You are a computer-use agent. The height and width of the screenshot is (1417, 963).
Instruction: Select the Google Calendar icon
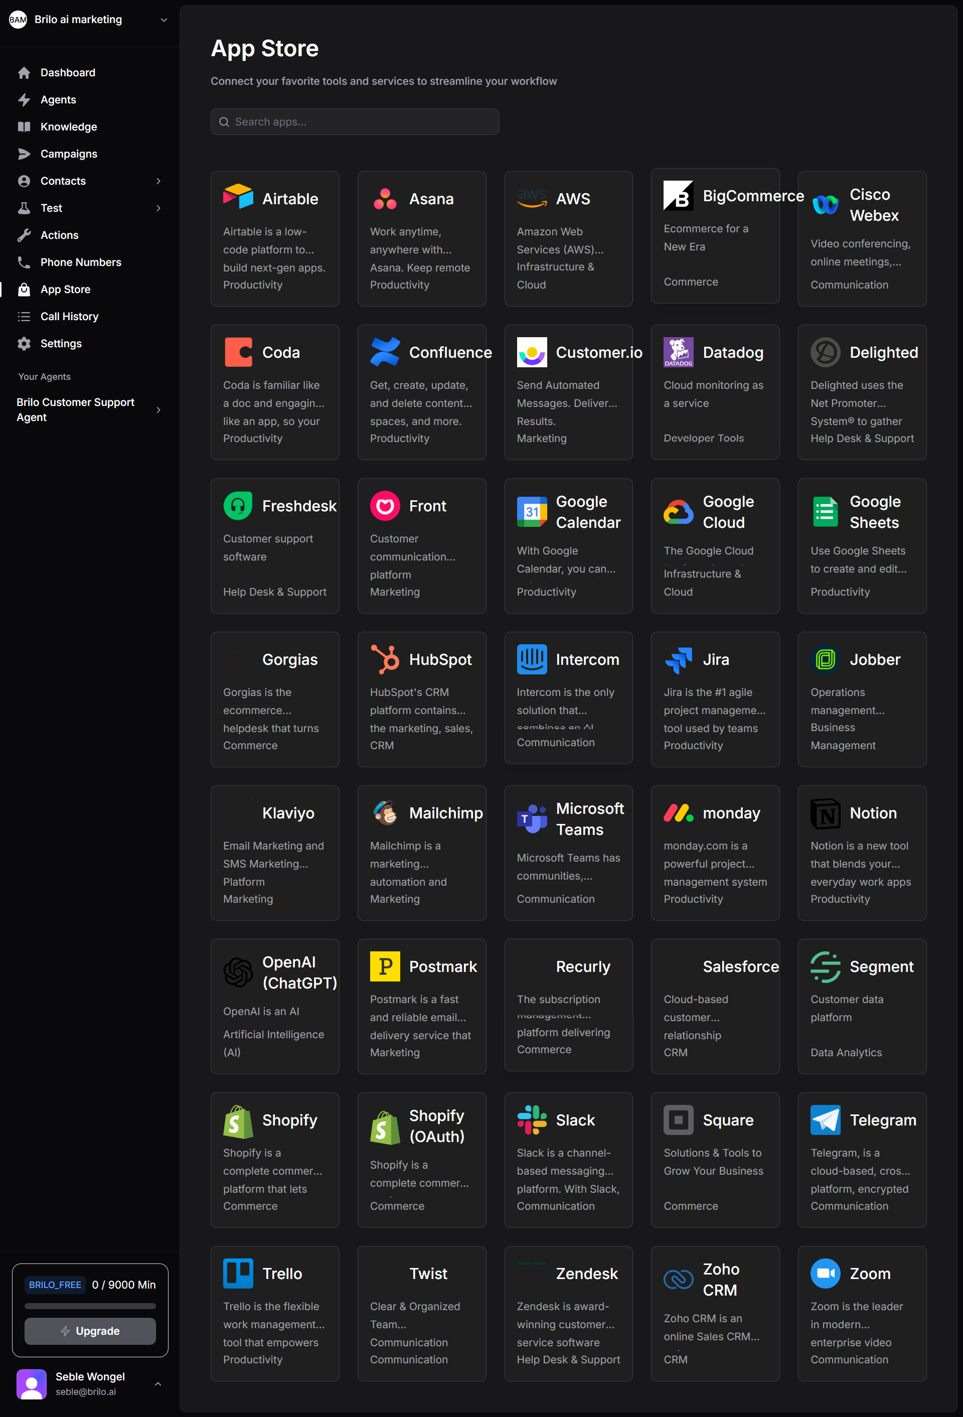coord(532,512)
